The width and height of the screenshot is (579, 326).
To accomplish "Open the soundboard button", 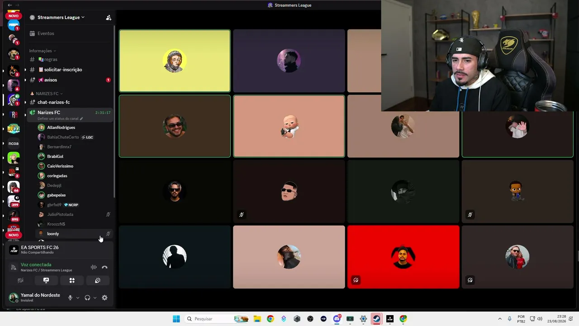I will (x=97, y=281).
